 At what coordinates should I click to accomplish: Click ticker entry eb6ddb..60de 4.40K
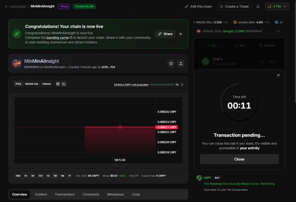[252, 22]
